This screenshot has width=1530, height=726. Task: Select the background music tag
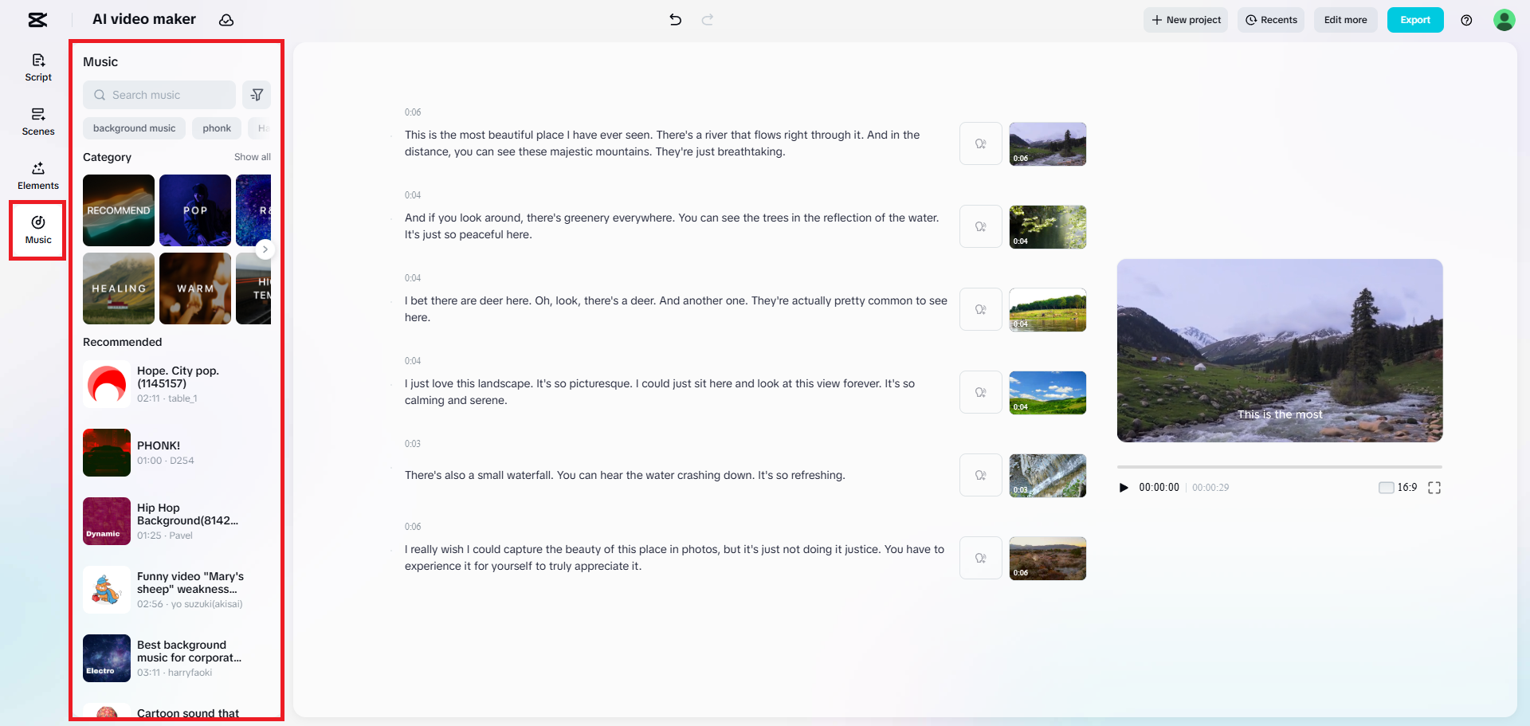click(x=134, y=128)
